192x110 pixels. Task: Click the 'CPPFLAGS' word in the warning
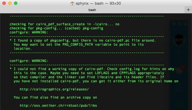pos(127,73)
